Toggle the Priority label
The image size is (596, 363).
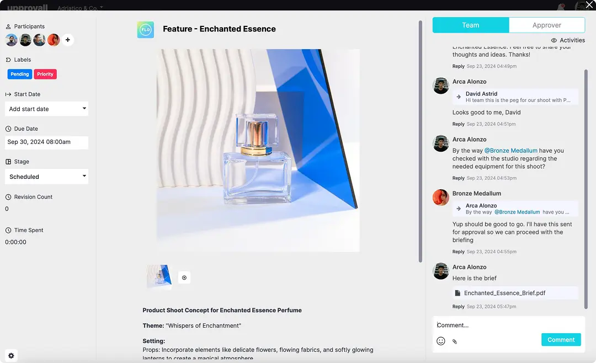pyautogui.click(x=45, y=74)
